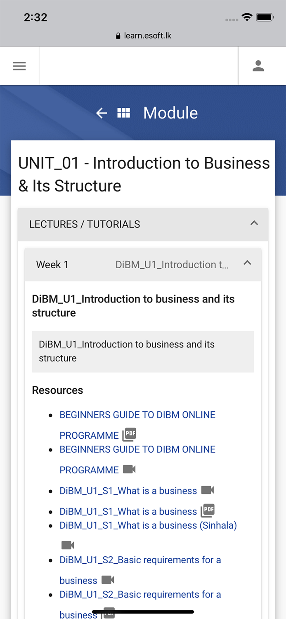The width and height of the screenshot is (286, 619).
Task: Click the LECTURES / TUTORIALS header text
Action: 85,224
